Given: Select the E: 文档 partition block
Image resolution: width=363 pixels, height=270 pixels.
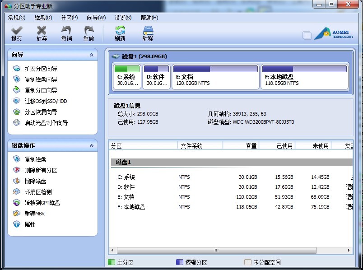Looking at the screenshot, I should point(215,76).
